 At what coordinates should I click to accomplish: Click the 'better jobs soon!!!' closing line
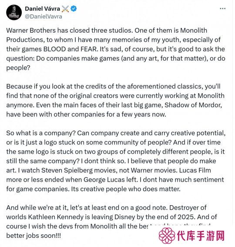(34, 236)
